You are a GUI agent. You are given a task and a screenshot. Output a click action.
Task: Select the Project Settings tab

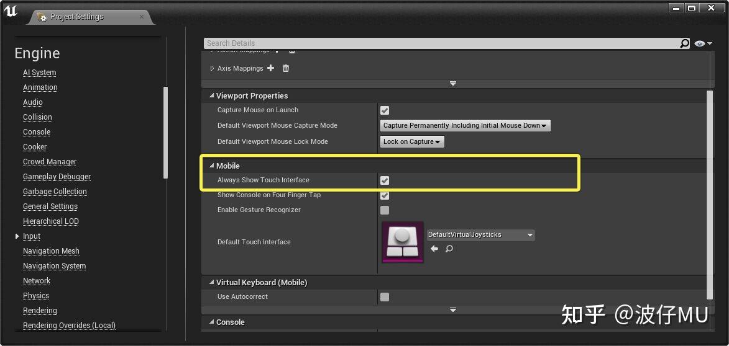91,17
